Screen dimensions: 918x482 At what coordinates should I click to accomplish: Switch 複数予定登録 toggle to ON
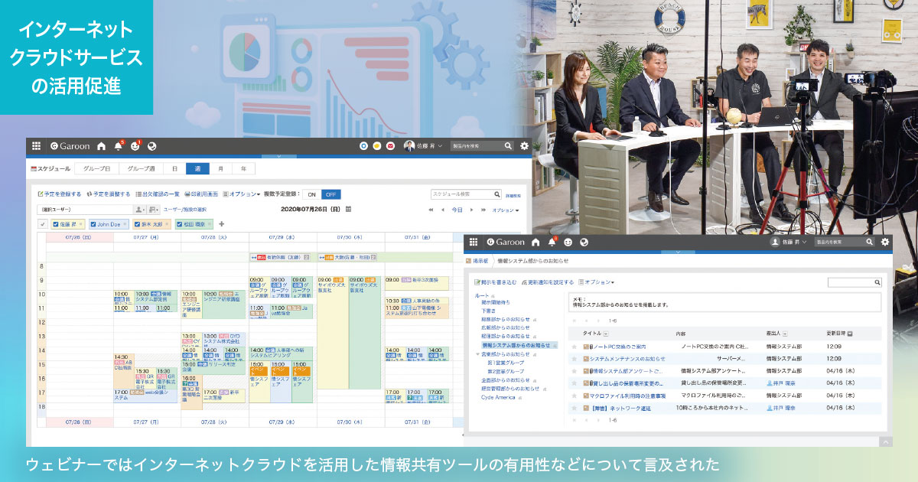[x=311, y=194]
